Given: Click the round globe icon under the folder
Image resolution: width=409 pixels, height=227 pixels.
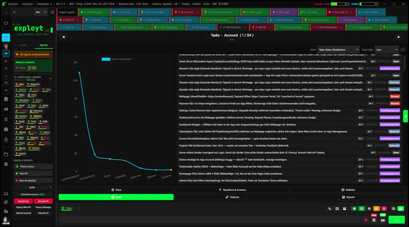Looking at the screenshot, I should tap(6, 164).
